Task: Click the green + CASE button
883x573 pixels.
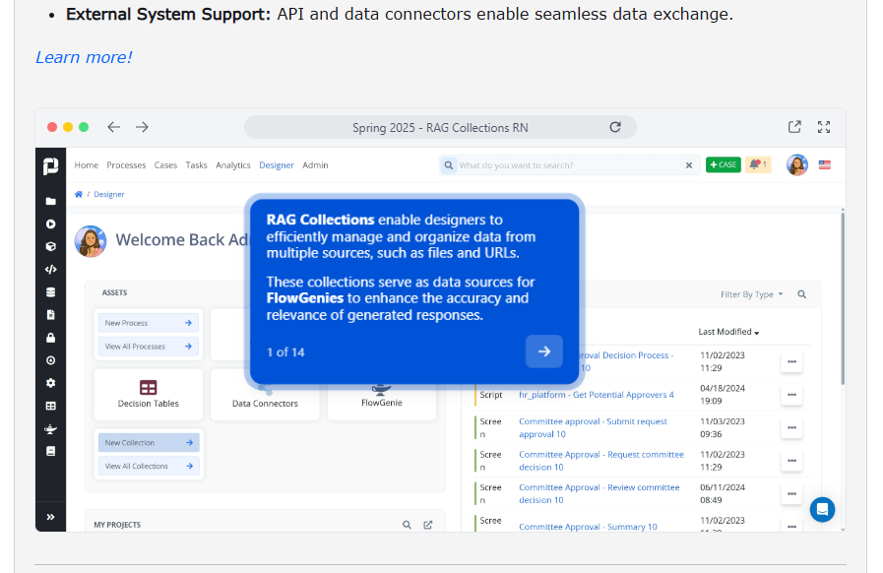Action: [724, 164]
